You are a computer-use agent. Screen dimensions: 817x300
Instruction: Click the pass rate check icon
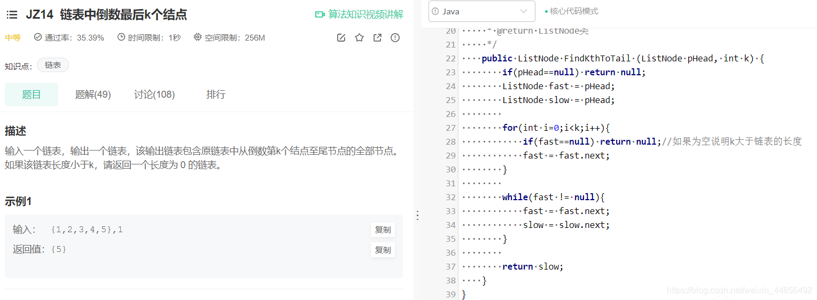tap(37, 37)
